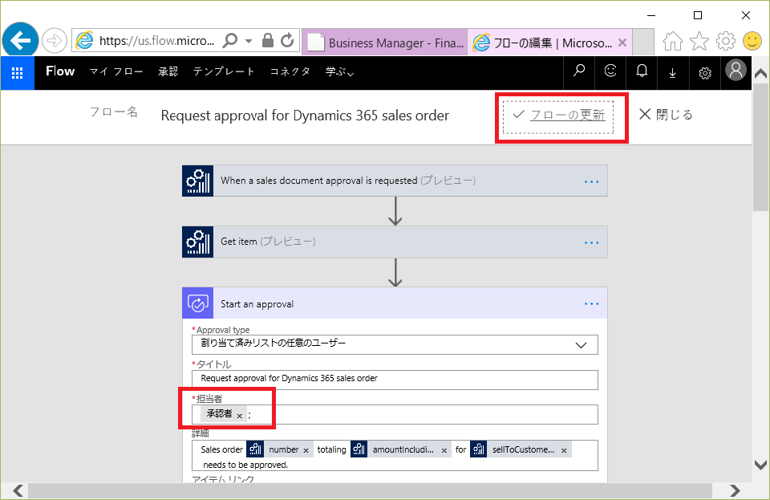Click the タイトル input field
The height and width of the screenshot is (500, 770).
tap(395, 379)
